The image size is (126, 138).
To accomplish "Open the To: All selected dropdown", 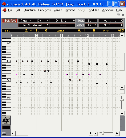I will (34, 25).
